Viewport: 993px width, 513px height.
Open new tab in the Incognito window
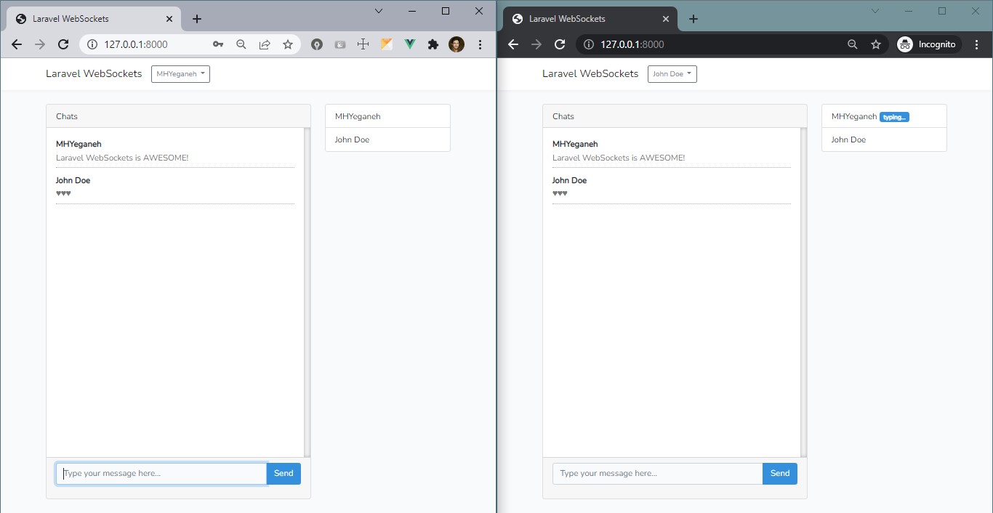[x=693, y=19]
